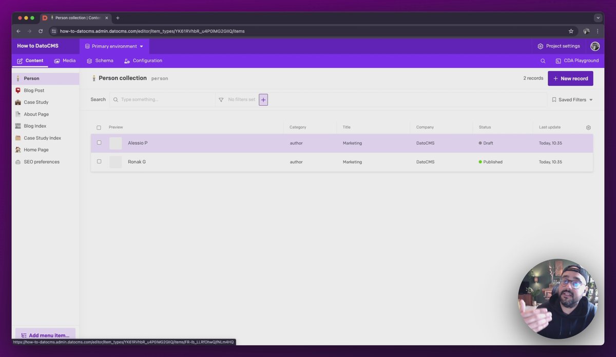Open Blog Post in the sidebar
Image resolution: width=616 pixels, height=357 pixels.
pos(34,90)
